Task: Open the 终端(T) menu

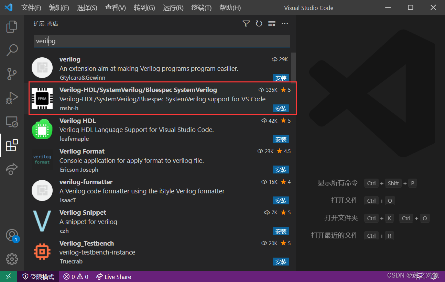Action: click(x=201, y=8)
